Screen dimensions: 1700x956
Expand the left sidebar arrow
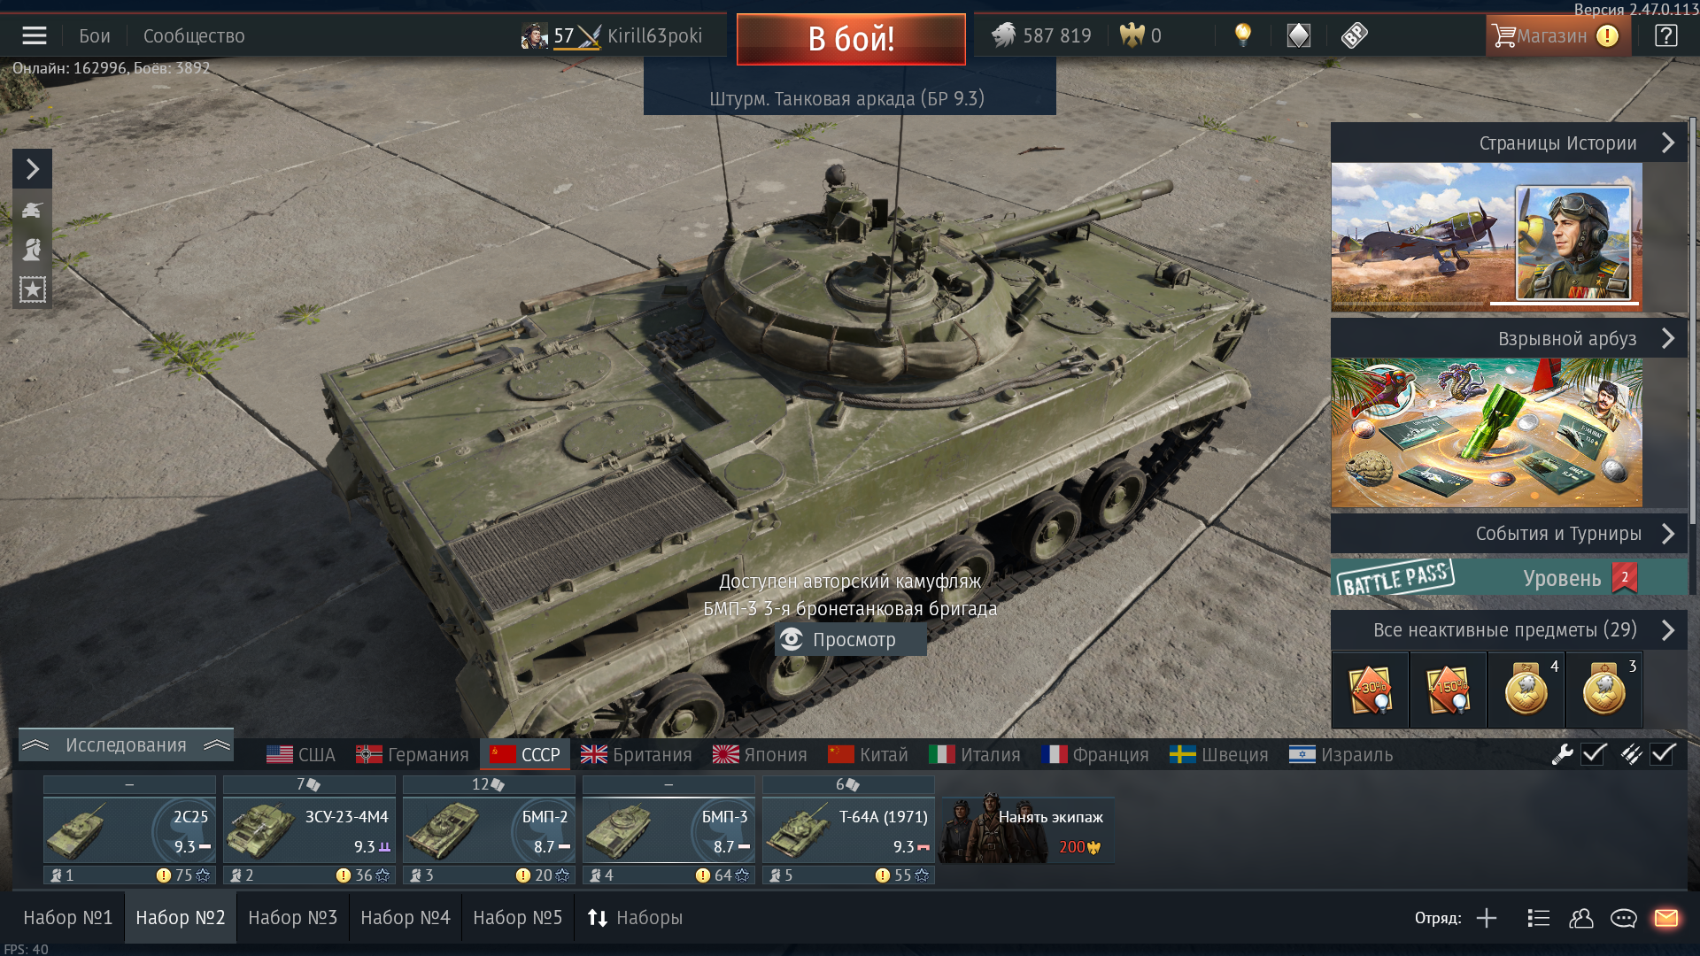[x=32, y=168]
